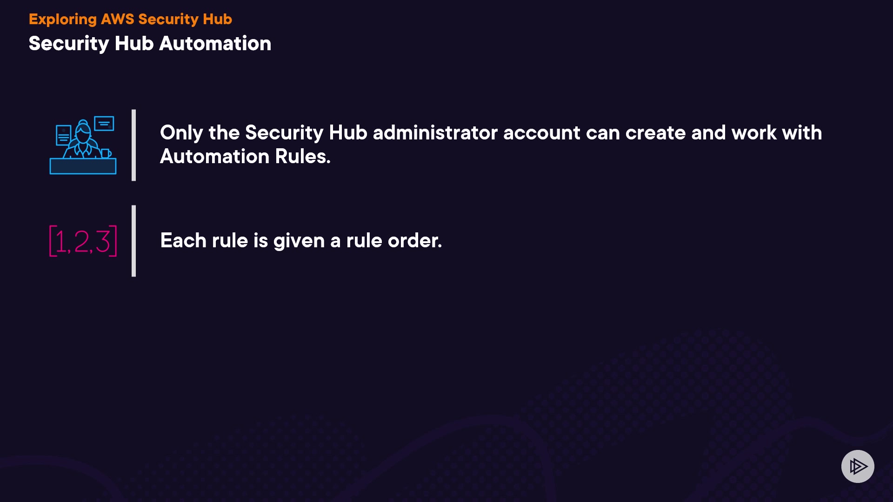This screenshot has width=893, height=502.
Task: Click the numeral 3 in the pink bracket icon
Action: (103, 241)
